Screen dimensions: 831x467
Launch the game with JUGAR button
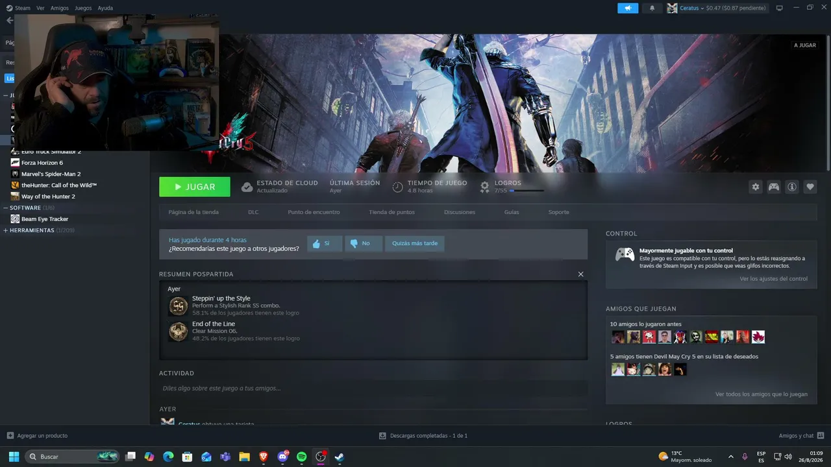point(195,187)
